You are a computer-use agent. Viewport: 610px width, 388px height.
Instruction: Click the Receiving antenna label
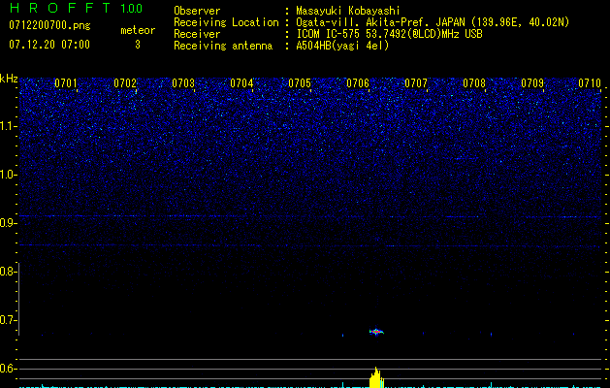pyautogui.click(x=223, y=46)
